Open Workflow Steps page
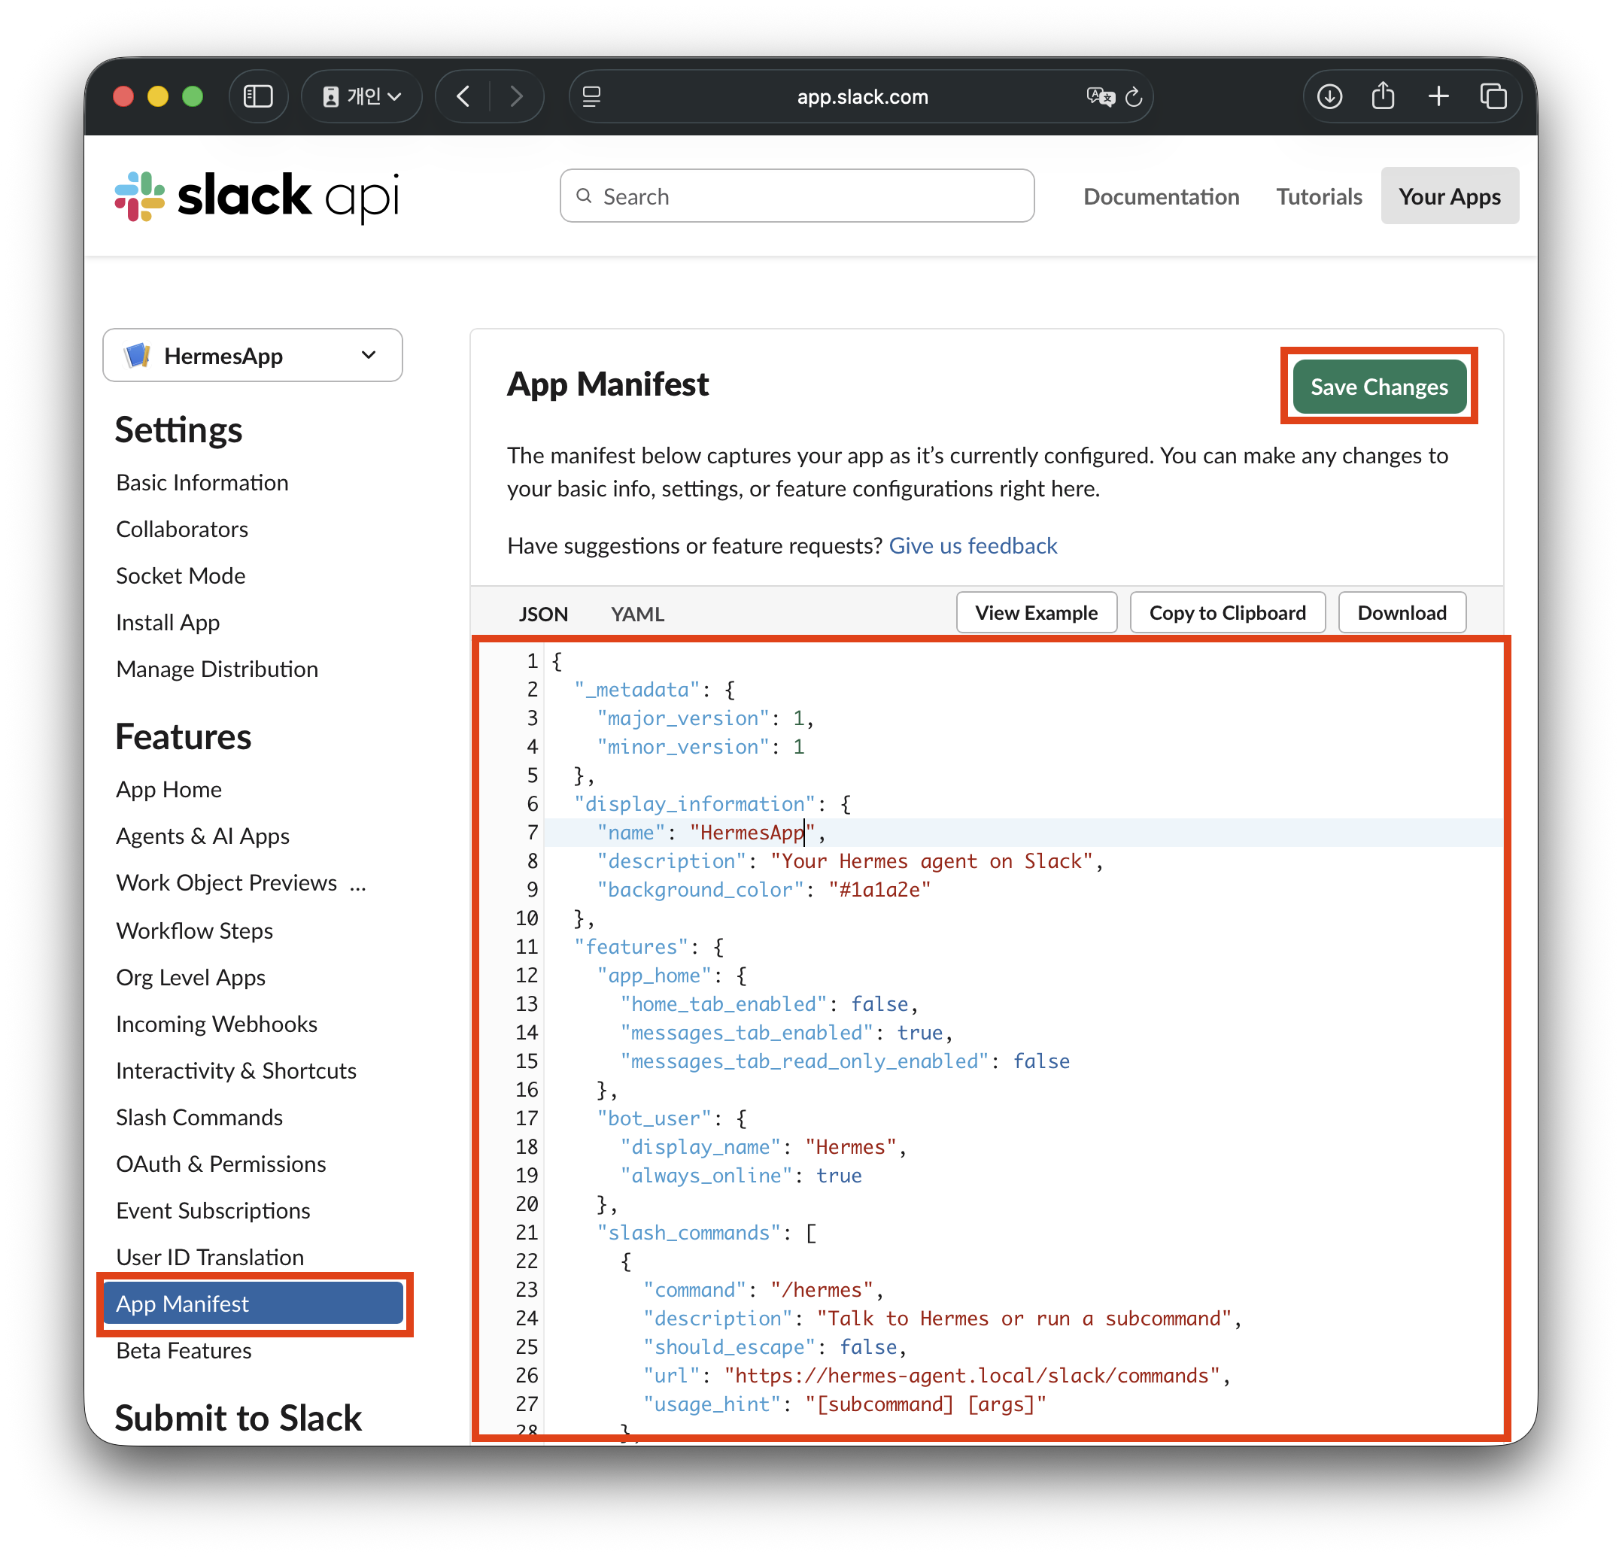This screenshot has height=1557, width=1622. click(194, 930)
